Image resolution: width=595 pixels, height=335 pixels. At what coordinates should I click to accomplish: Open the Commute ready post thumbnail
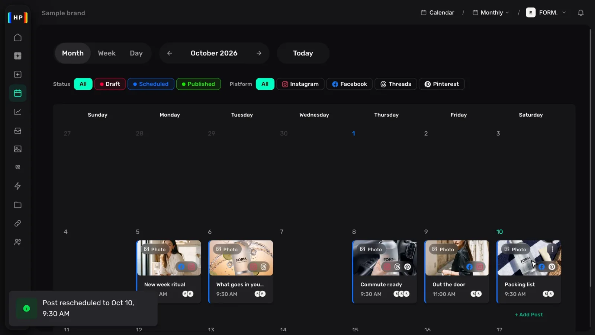point(385,258)
